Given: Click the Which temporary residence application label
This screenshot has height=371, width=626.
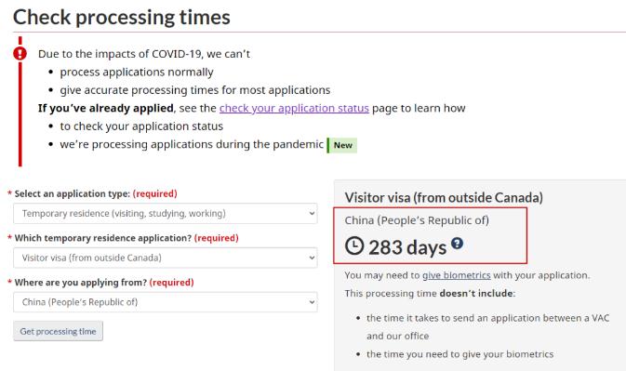Looking at the screenshot, I should pos(103,238).
